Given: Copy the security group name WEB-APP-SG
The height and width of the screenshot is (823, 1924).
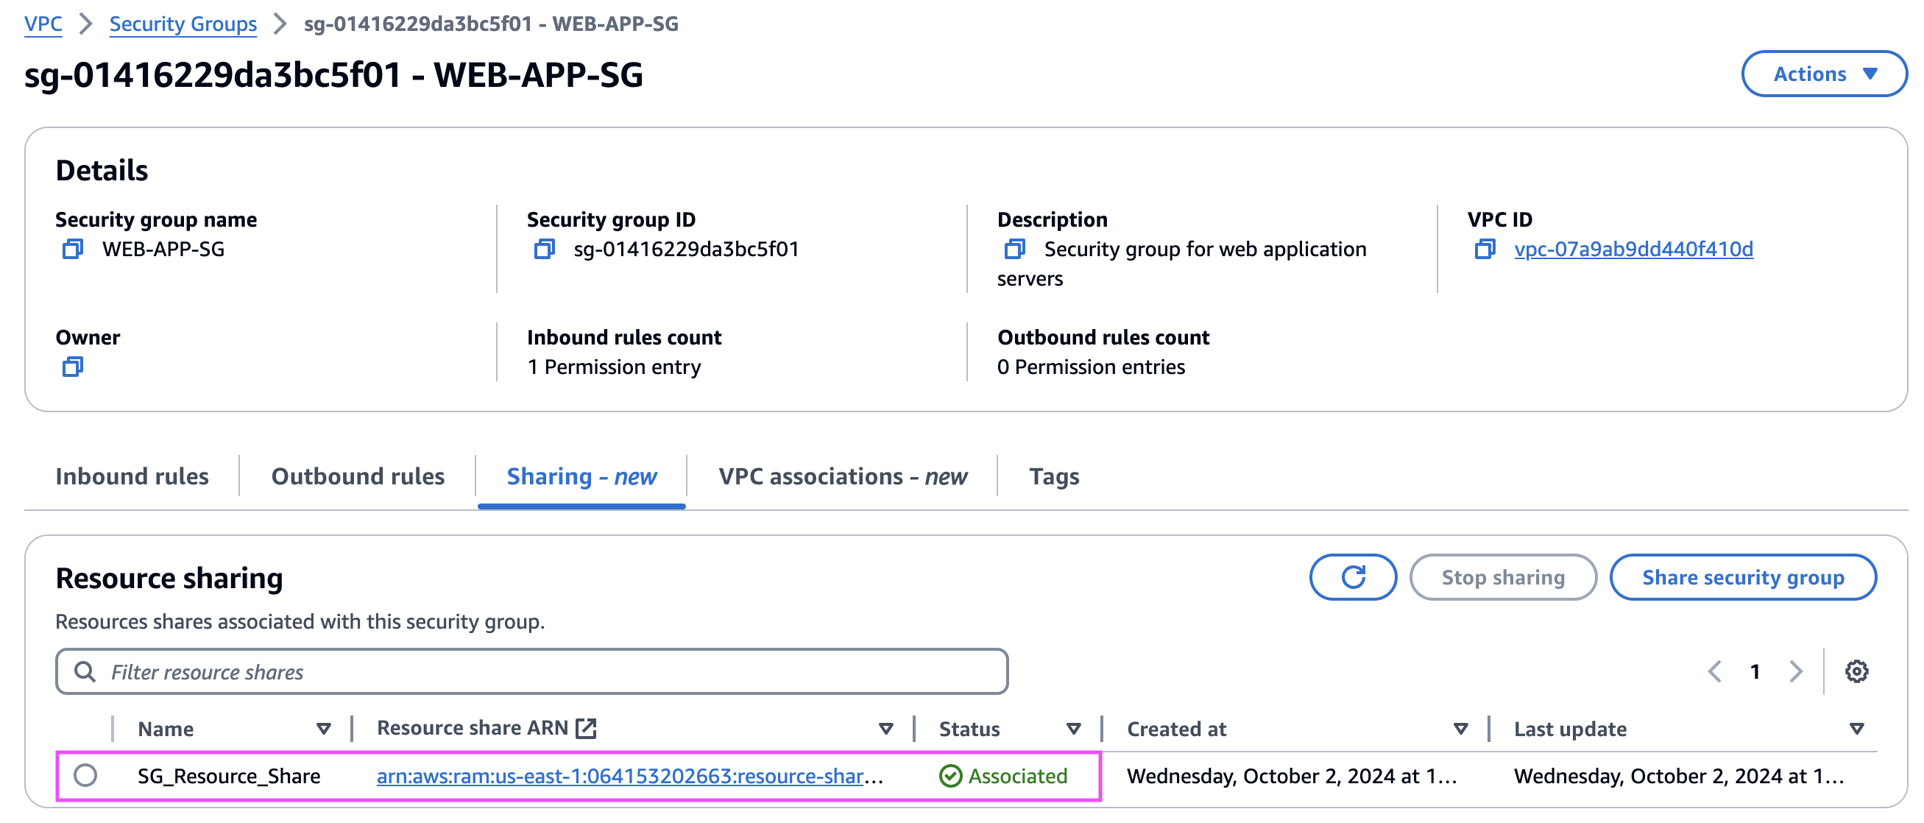Looking at the screenshot, I should (72, 249).
